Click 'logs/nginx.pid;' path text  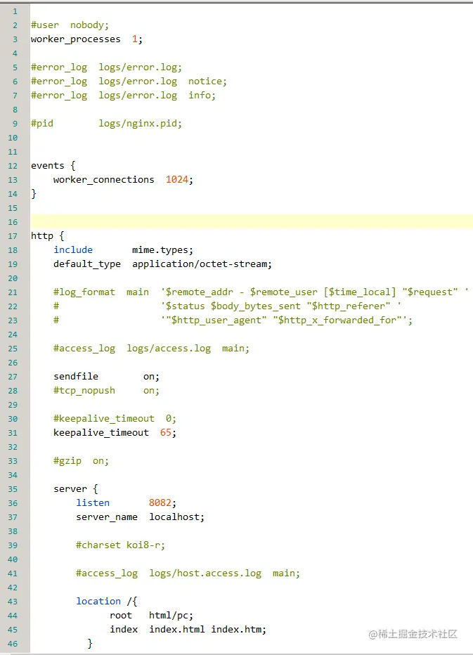pos(141,124)
